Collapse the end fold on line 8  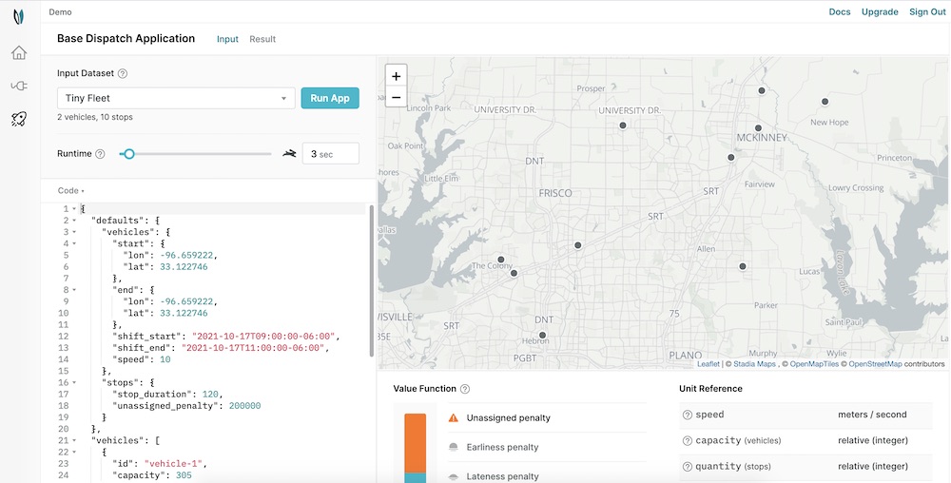pyautogui.click(x=74, y=290)
